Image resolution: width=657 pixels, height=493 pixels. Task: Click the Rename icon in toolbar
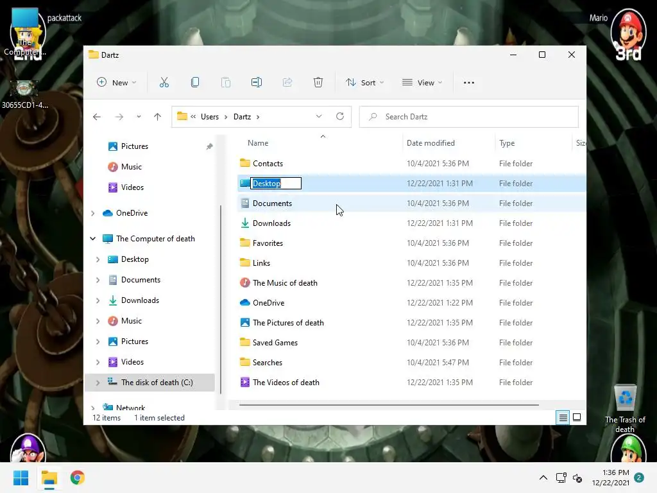257,83
